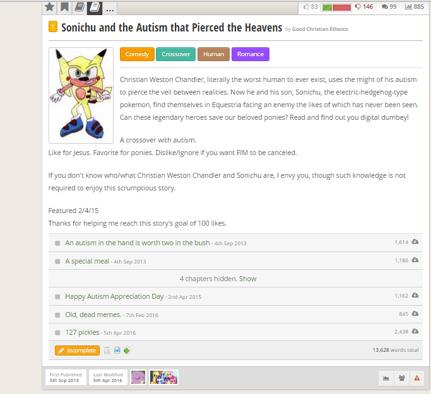
Task: Click the Romance tag
Action: click(x=251, y=54)
